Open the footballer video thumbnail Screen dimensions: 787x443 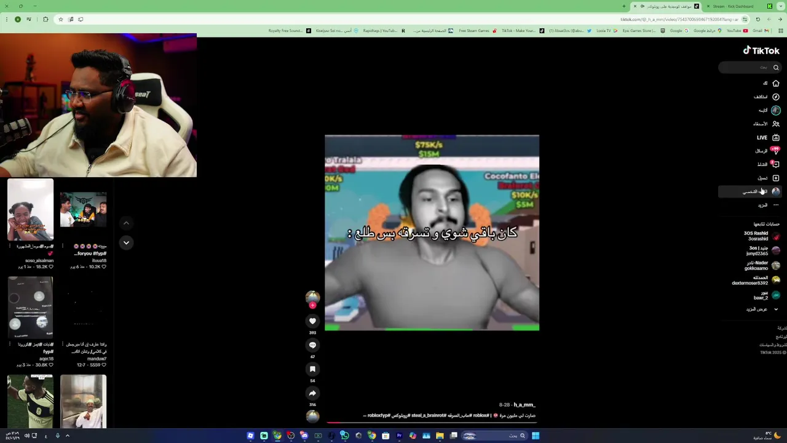coord(30,401)
